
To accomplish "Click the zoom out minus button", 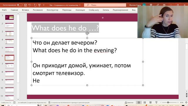I will pos(161,102).
